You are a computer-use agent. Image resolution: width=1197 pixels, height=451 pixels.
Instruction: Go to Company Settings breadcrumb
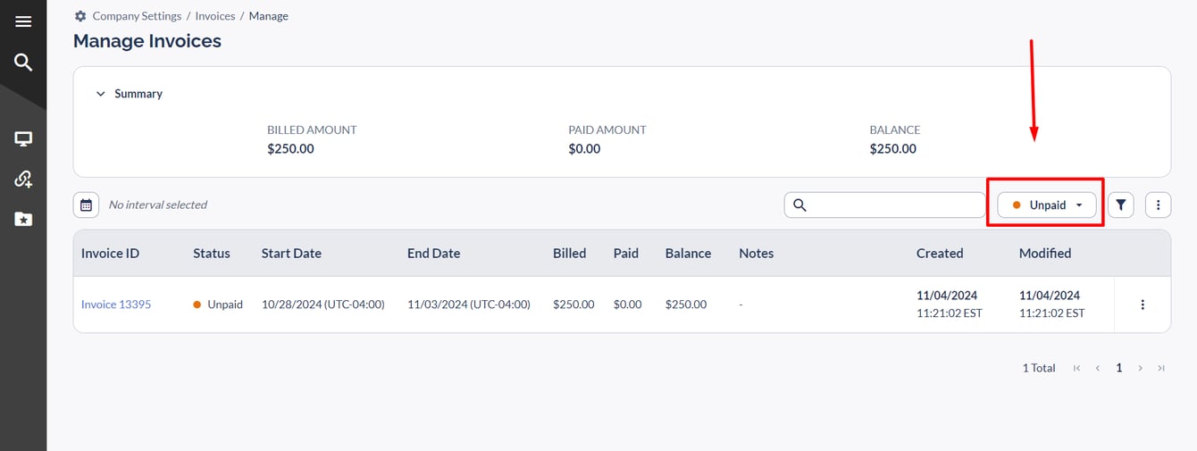point(137,16)
